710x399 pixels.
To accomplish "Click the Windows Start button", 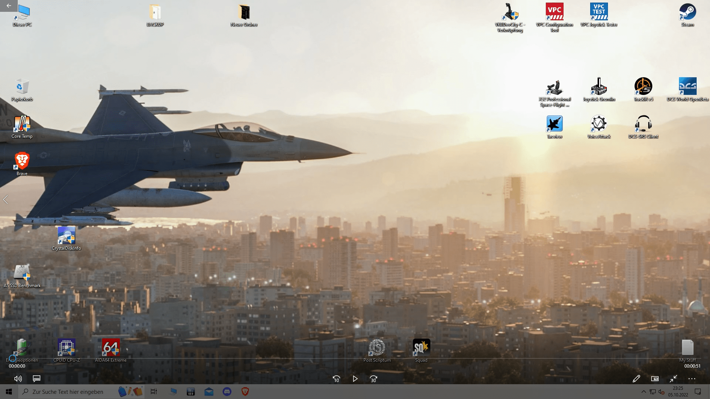I will [9, 392].
